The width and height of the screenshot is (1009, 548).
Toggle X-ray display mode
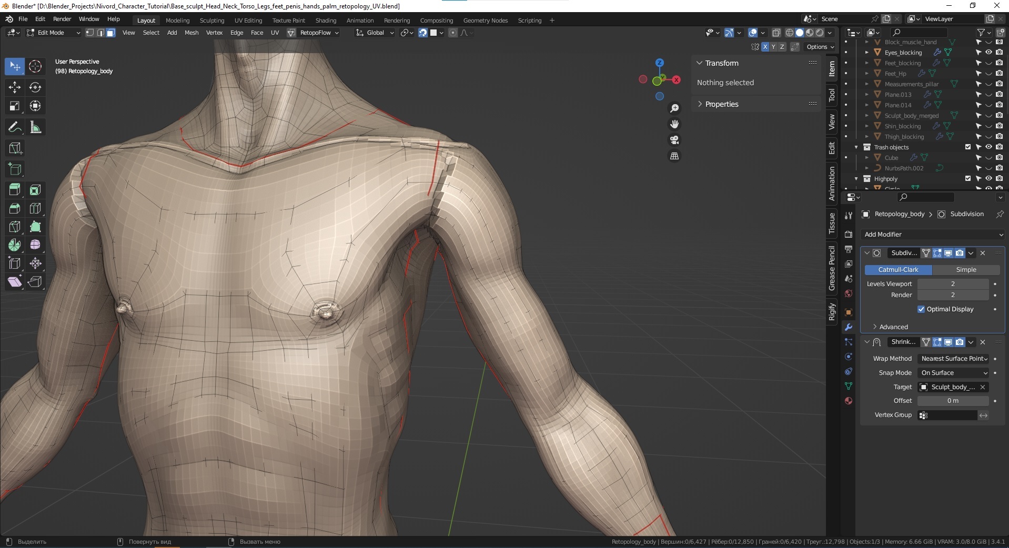tap(776, 33)
